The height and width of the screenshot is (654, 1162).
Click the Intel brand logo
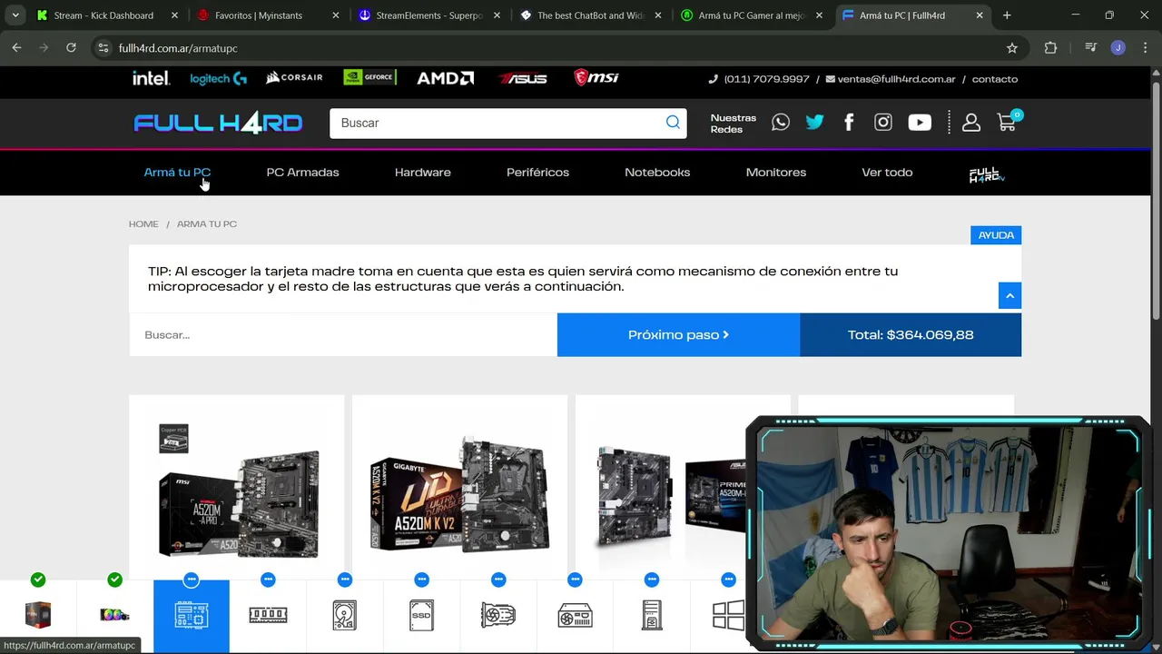tap(151, 78)
